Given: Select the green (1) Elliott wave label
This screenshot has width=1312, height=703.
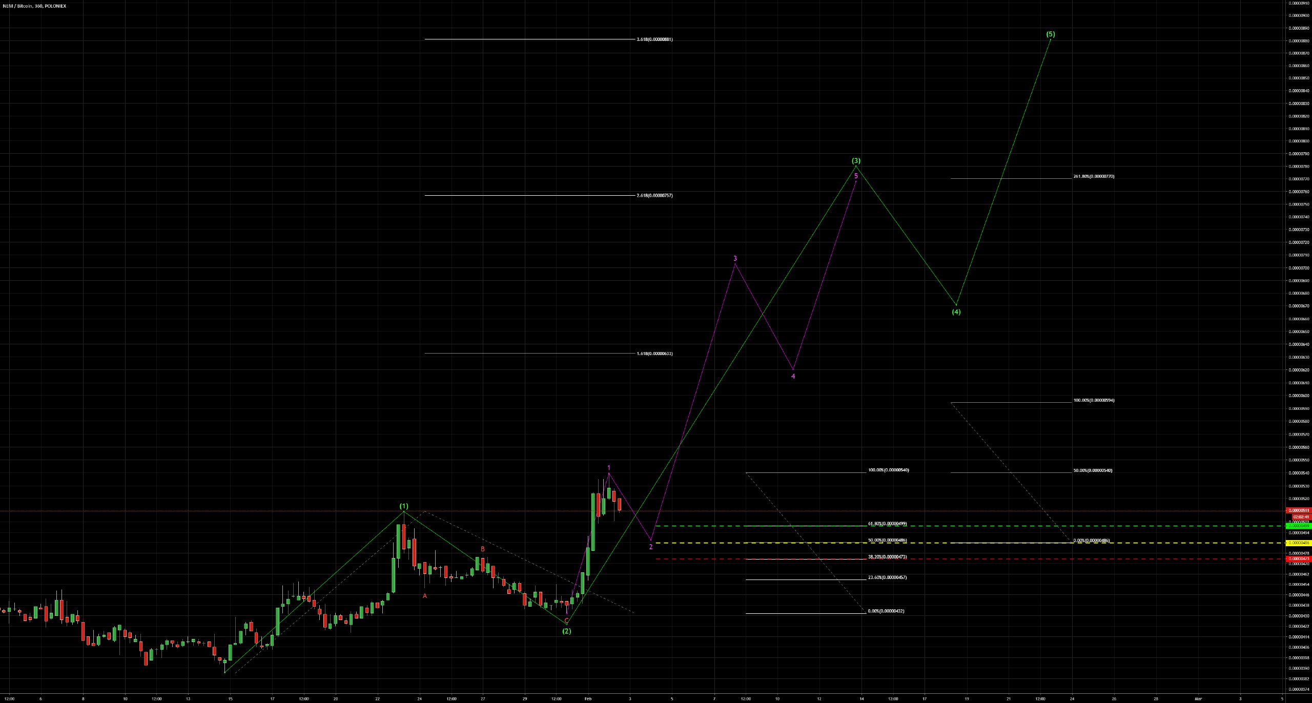Looking at the screenshot, I should pos(404,506).
